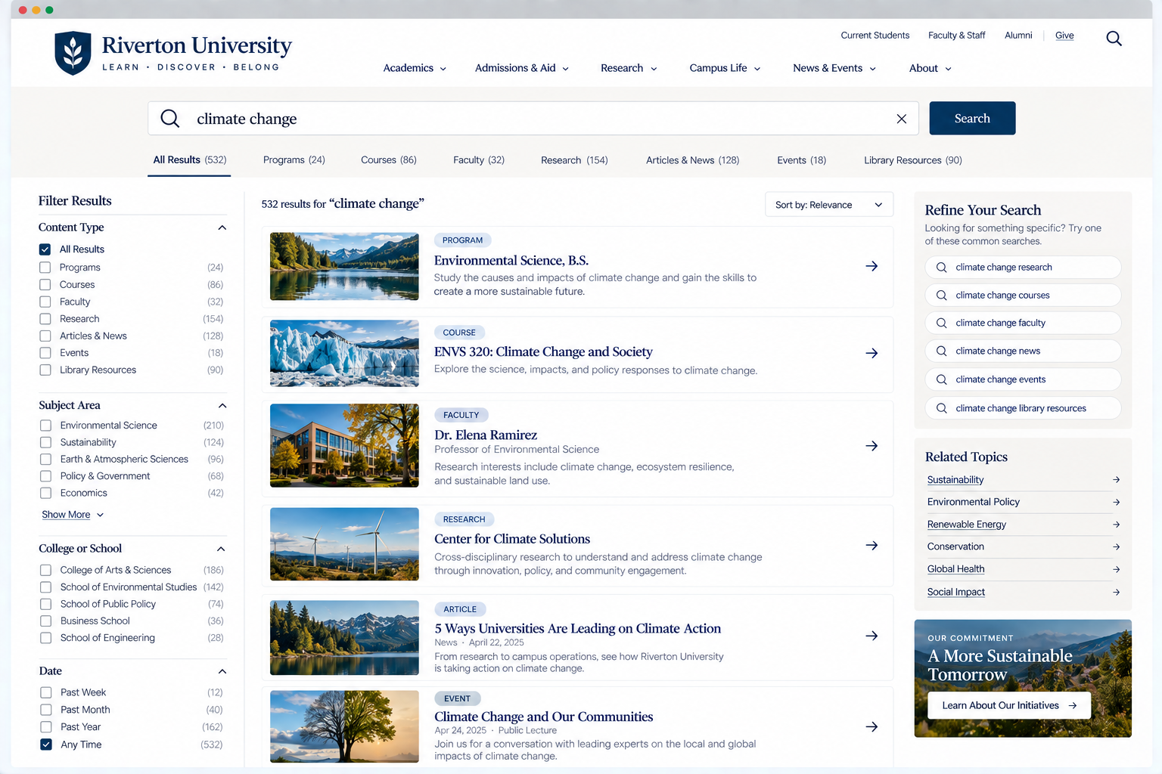Click the blue Search button

[972, 119]
